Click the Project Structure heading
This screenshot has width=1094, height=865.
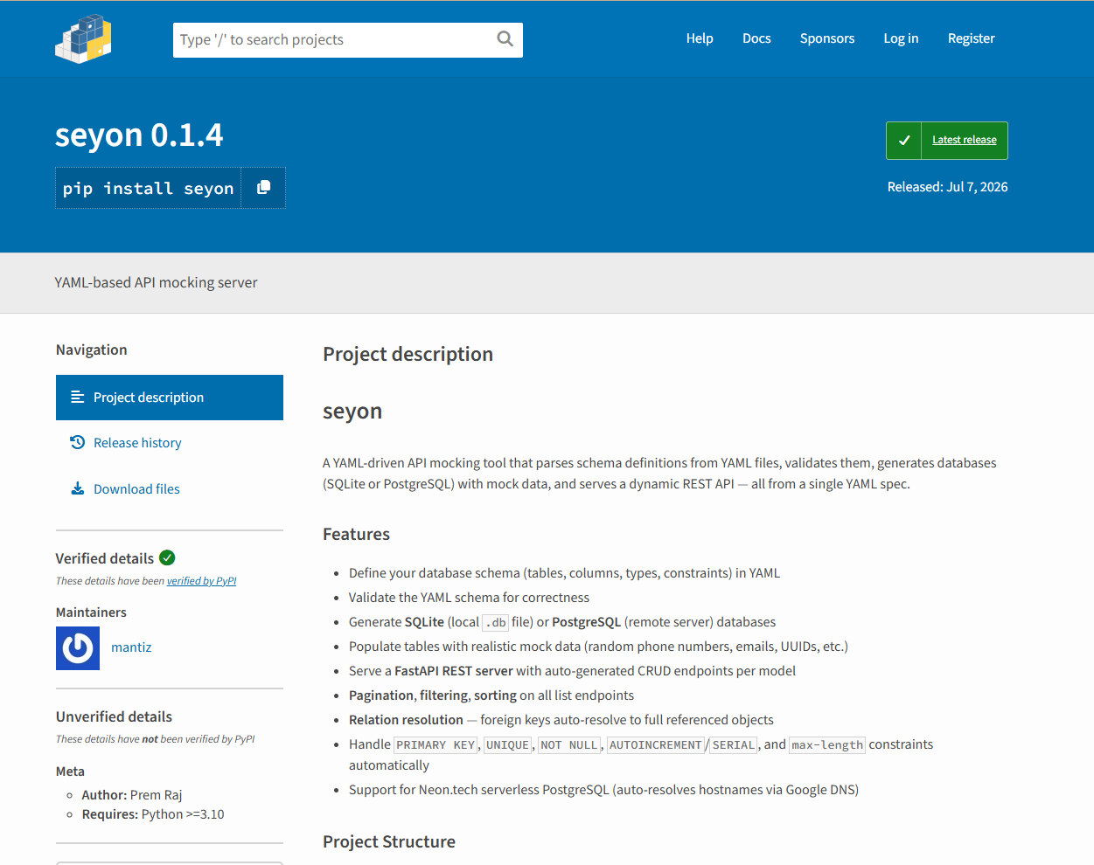coord(389,841)
